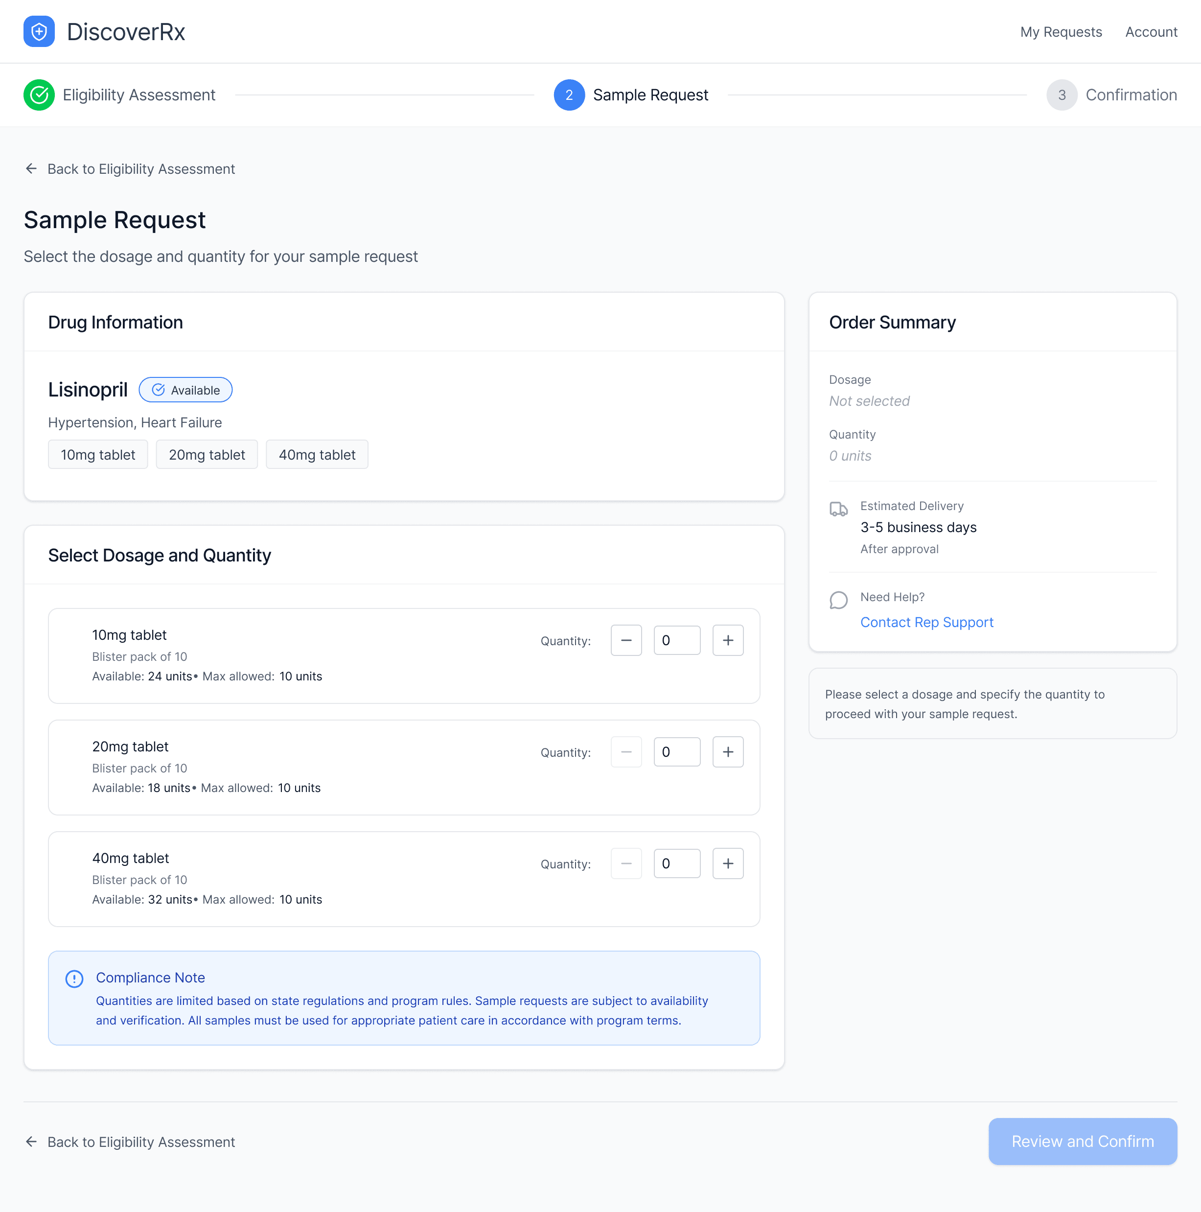The height and width of the screenshot is (1212, 1201).
Task: Select the Sample Request step
Action: tap(630, 95)
